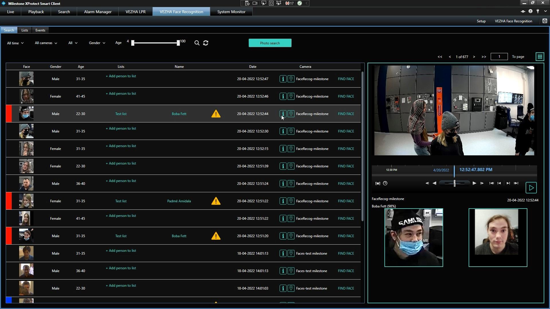Click the playback speed slider knob
This screenshot has height=309, width=550.
click(455, 183)
